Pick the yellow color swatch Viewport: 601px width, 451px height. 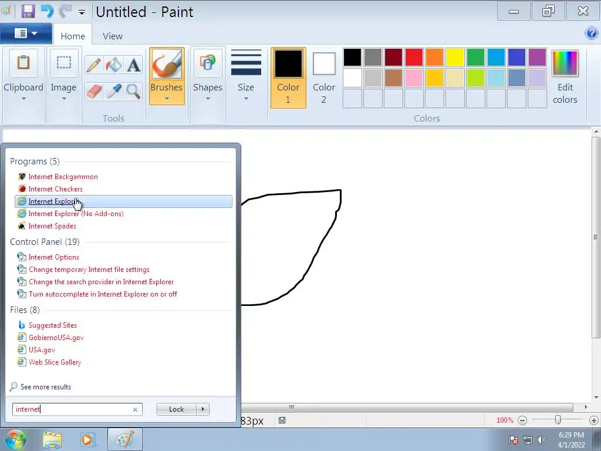coord(455,57)
